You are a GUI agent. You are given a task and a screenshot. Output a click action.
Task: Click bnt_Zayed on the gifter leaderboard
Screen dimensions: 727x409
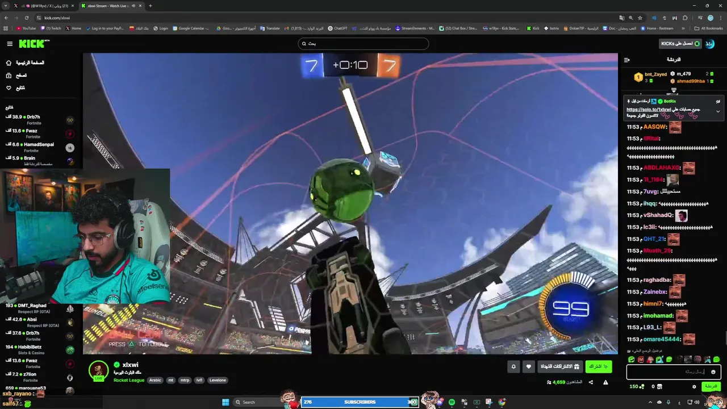[x=655, y=74]
